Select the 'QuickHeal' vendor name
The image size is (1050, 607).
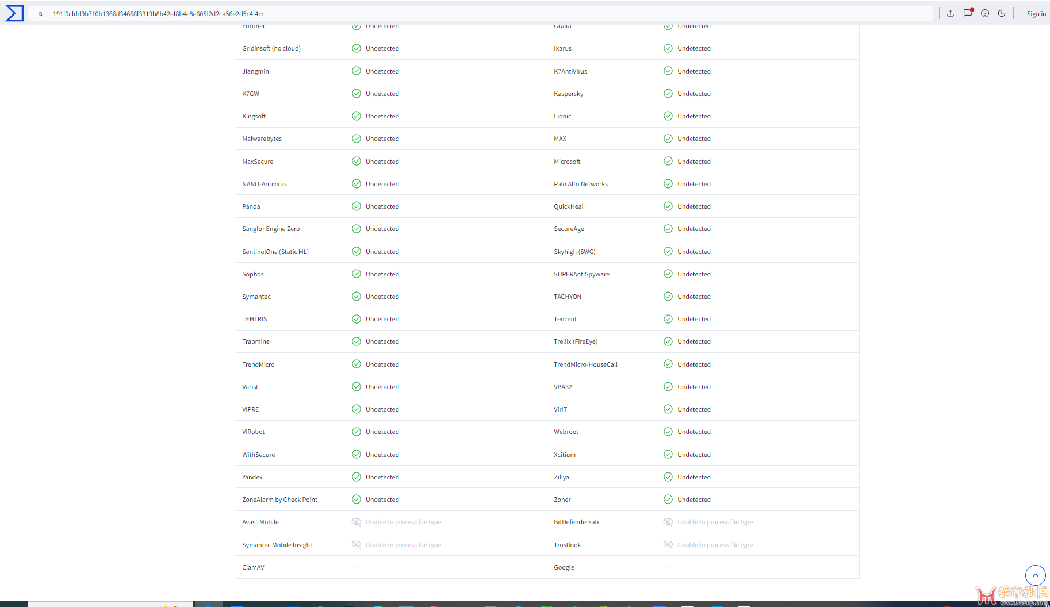(569, 206)
